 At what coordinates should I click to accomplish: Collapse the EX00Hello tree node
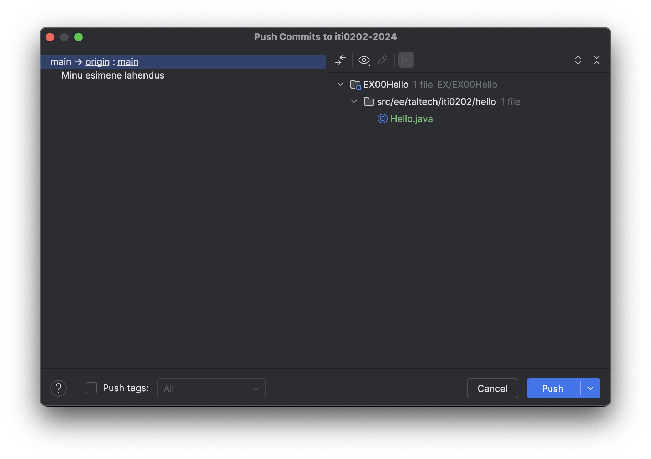pos(340,85)
